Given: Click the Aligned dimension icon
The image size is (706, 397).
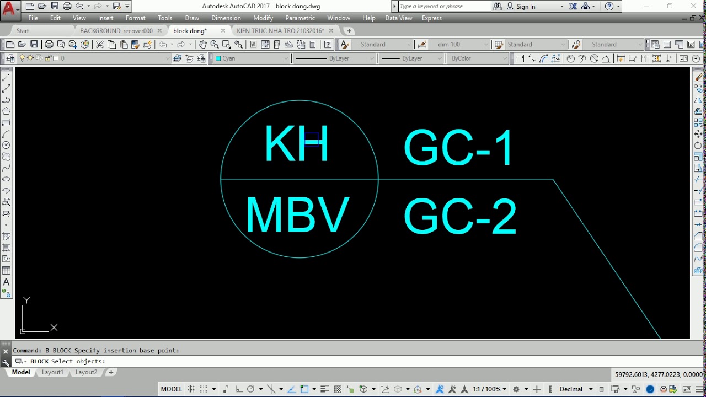Looking at the screenshot, I should pos(532,58).
